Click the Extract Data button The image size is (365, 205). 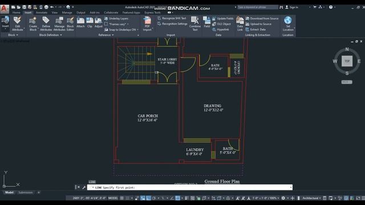(x=255, y=30)
